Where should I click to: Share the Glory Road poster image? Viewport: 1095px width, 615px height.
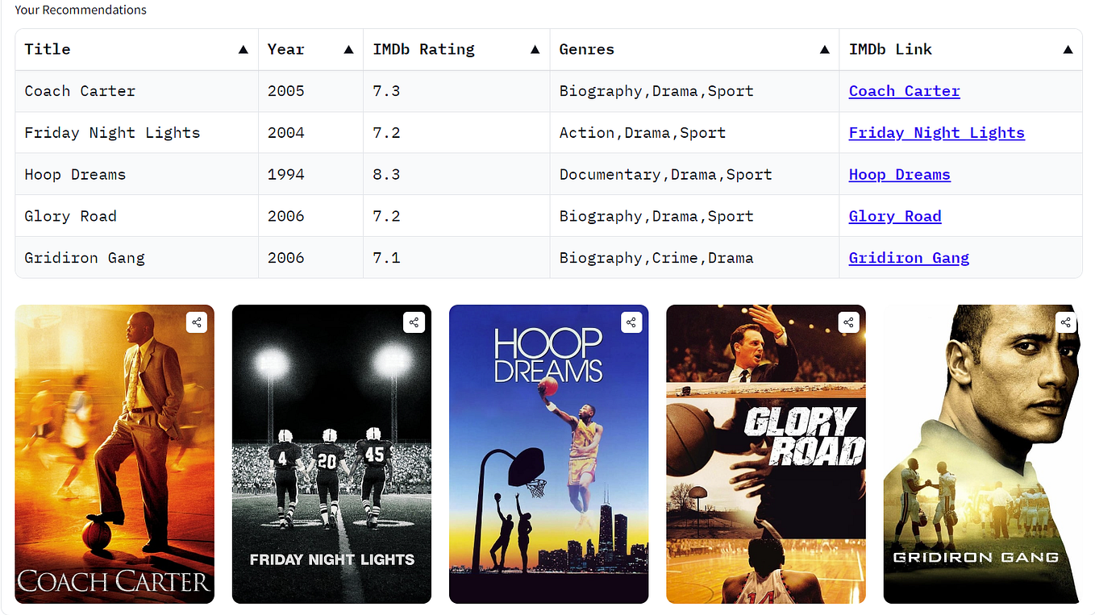point(848,322)
